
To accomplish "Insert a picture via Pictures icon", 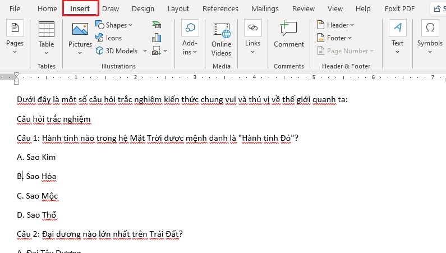I will (x=80, y=29).
